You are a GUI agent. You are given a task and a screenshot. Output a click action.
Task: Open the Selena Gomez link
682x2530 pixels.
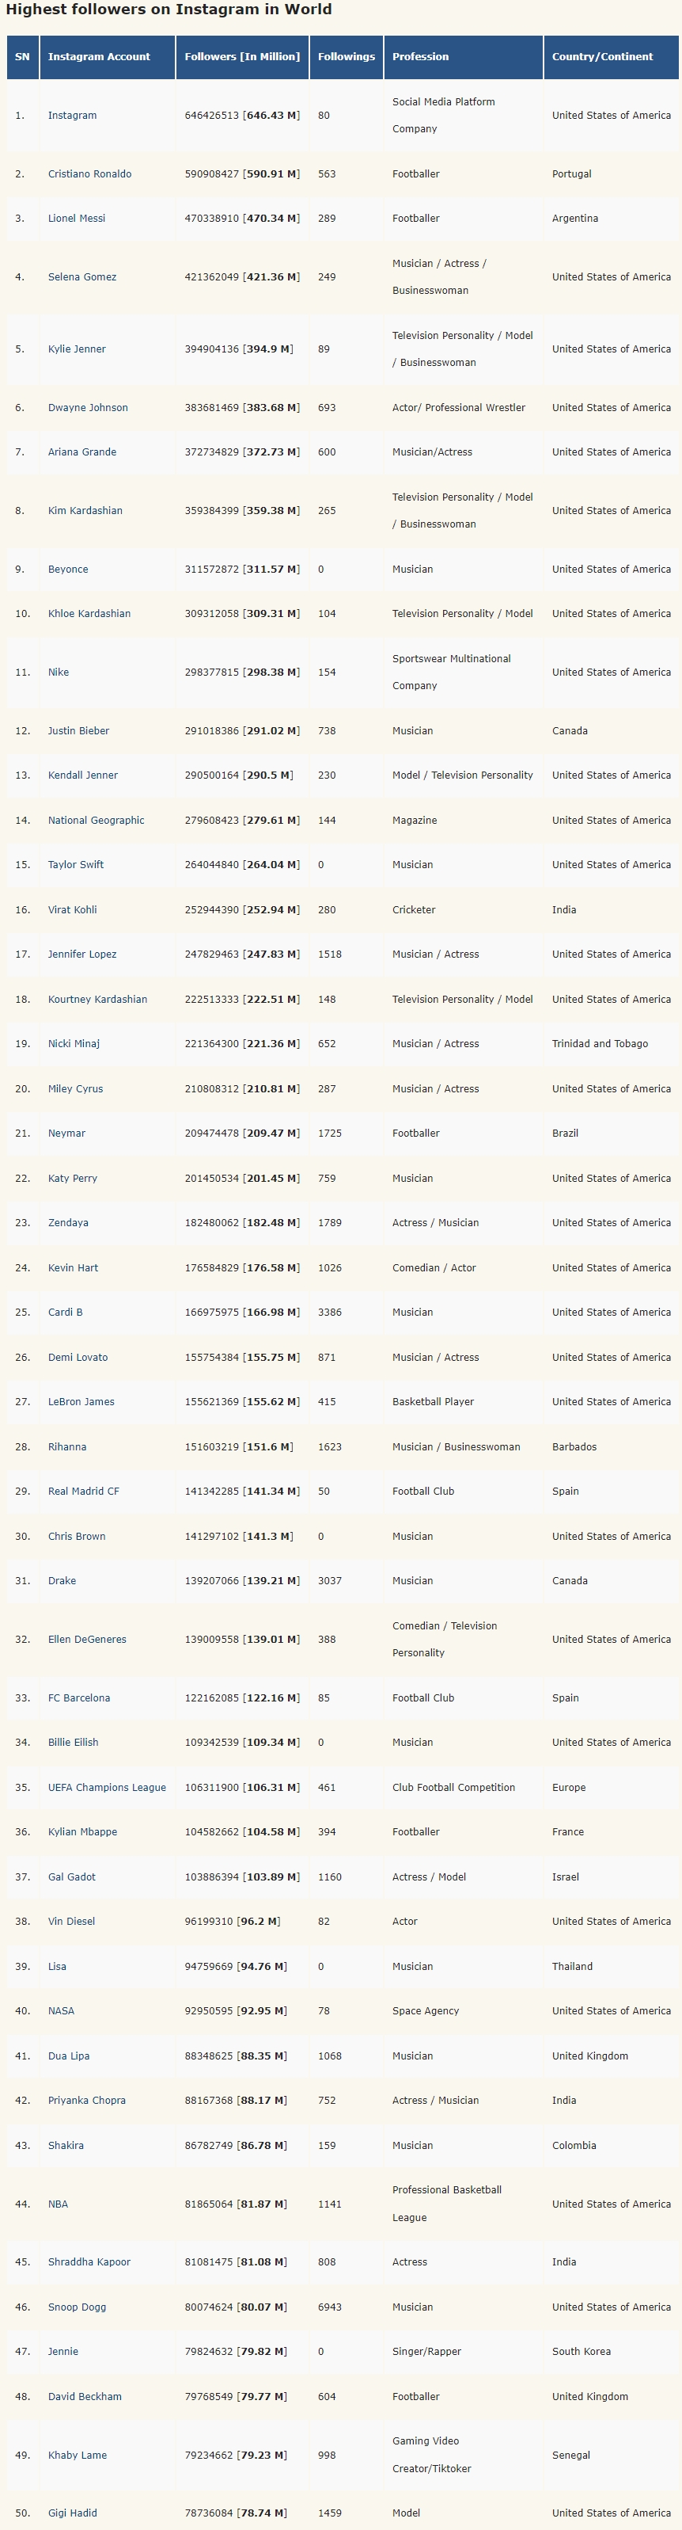(x=82, y=277)
